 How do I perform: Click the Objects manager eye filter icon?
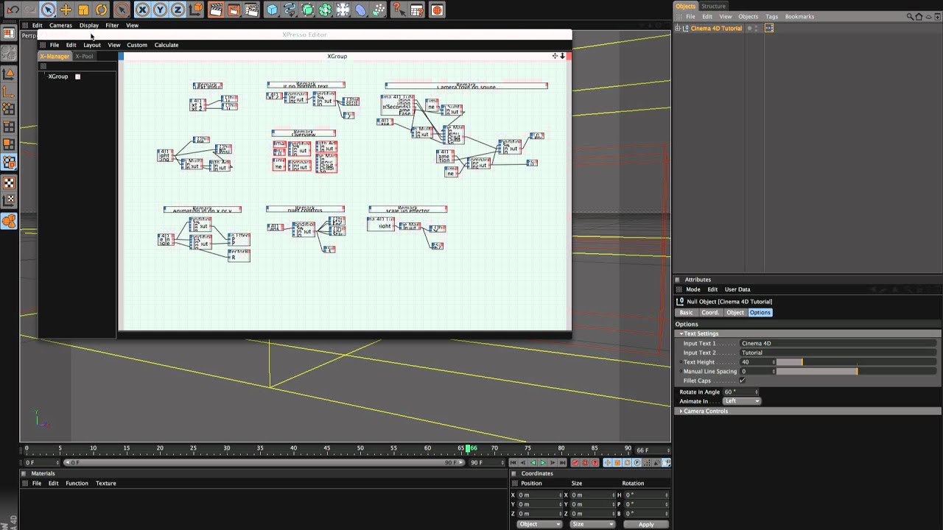[928, 16]
